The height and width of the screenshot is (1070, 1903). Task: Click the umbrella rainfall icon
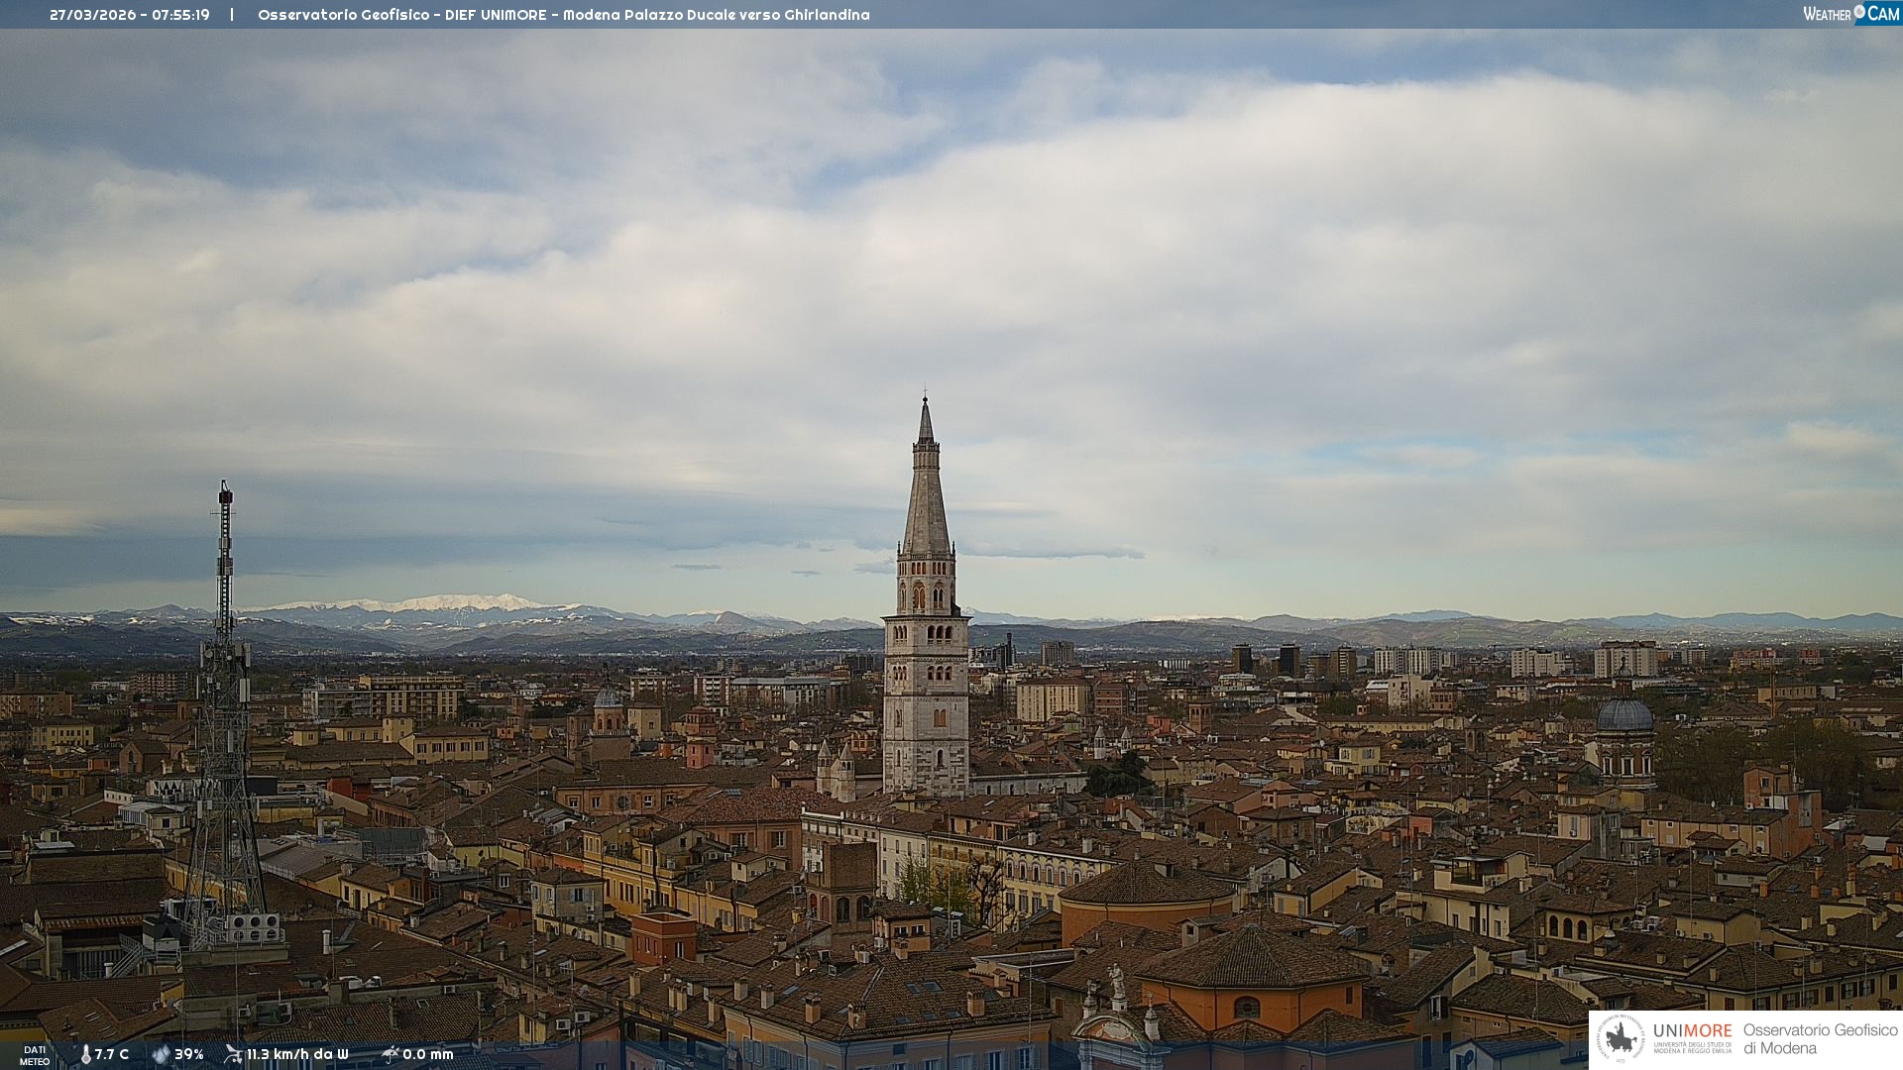pyautogui.click(x=390, y=1054)
